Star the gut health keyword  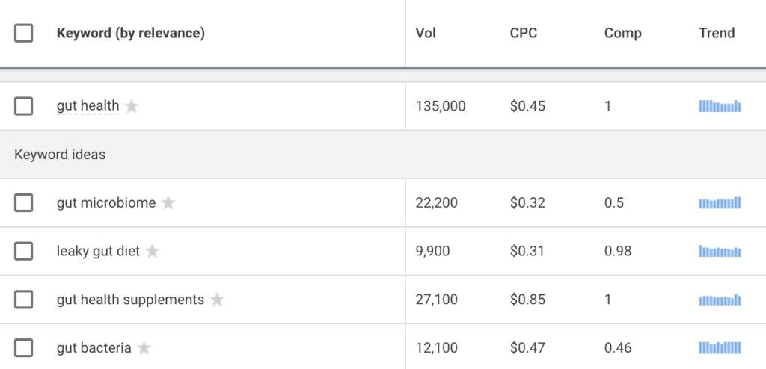pyautogui.click(x=132, y=106)
